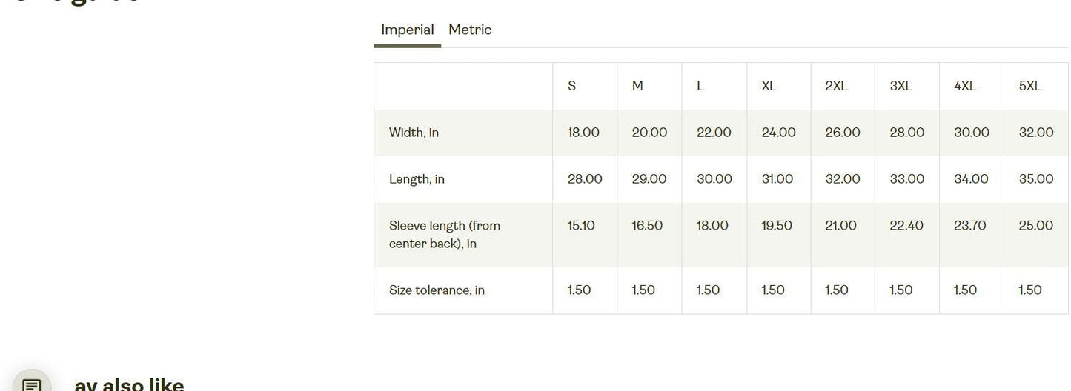
Task: Click the S size column header
Action: click(571, 86)
